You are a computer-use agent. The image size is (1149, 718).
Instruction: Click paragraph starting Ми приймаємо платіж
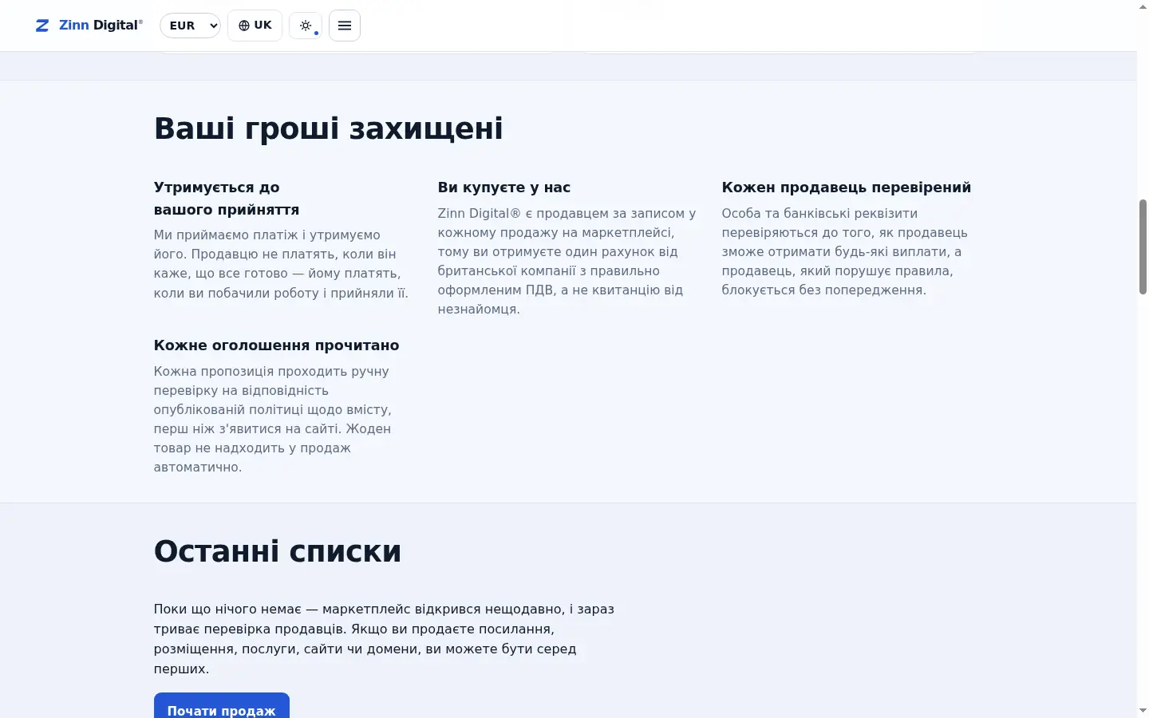281,264
